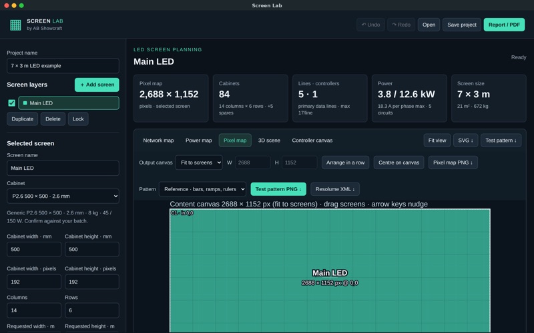Click the canvas height H field
This screenshot has height=333, width=534.
click(x=299, y=163)
